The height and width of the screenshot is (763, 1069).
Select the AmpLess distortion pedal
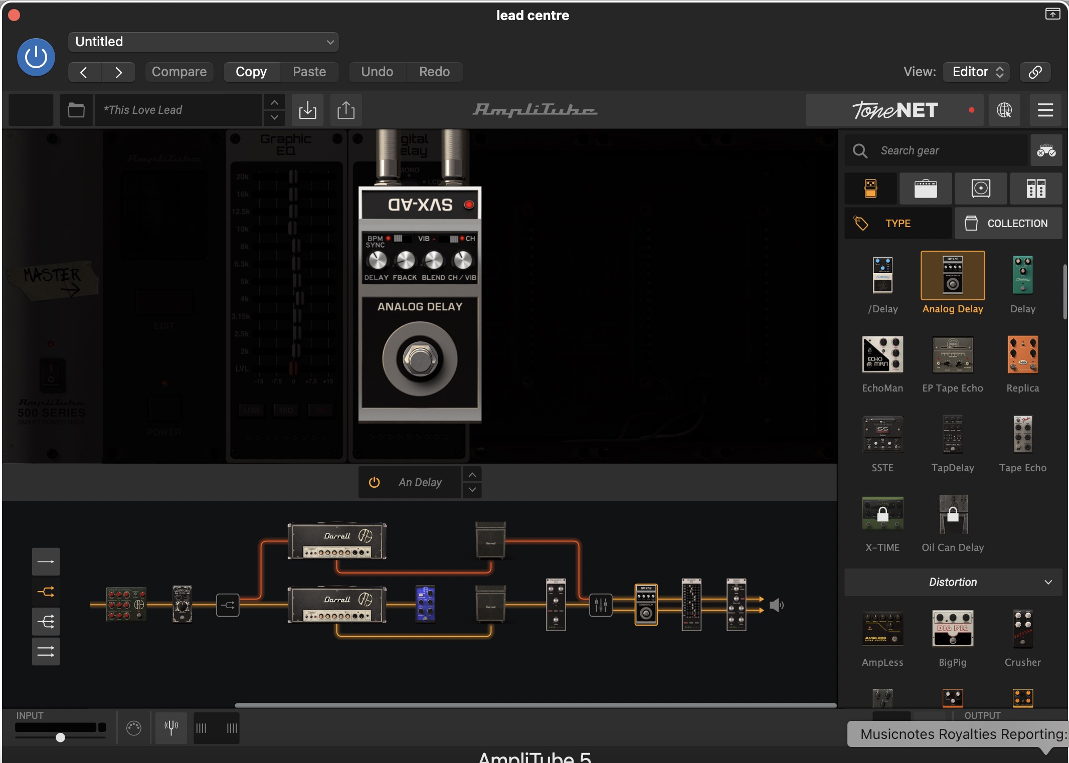pos(882,628)
